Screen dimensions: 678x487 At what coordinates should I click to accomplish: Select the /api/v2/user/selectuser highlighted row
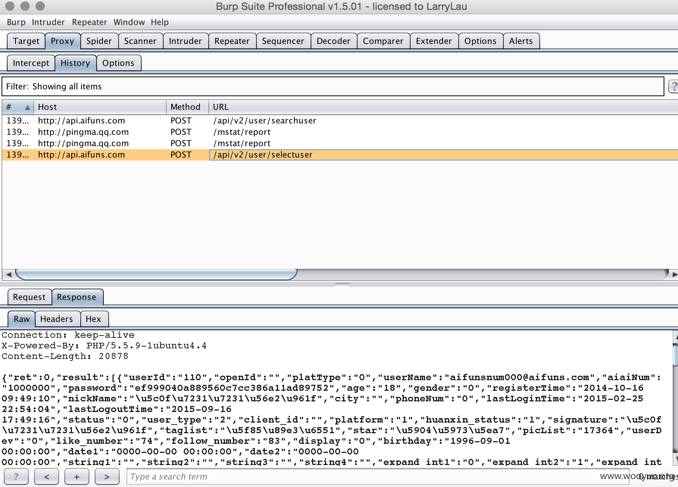click(x=340, y=155)
